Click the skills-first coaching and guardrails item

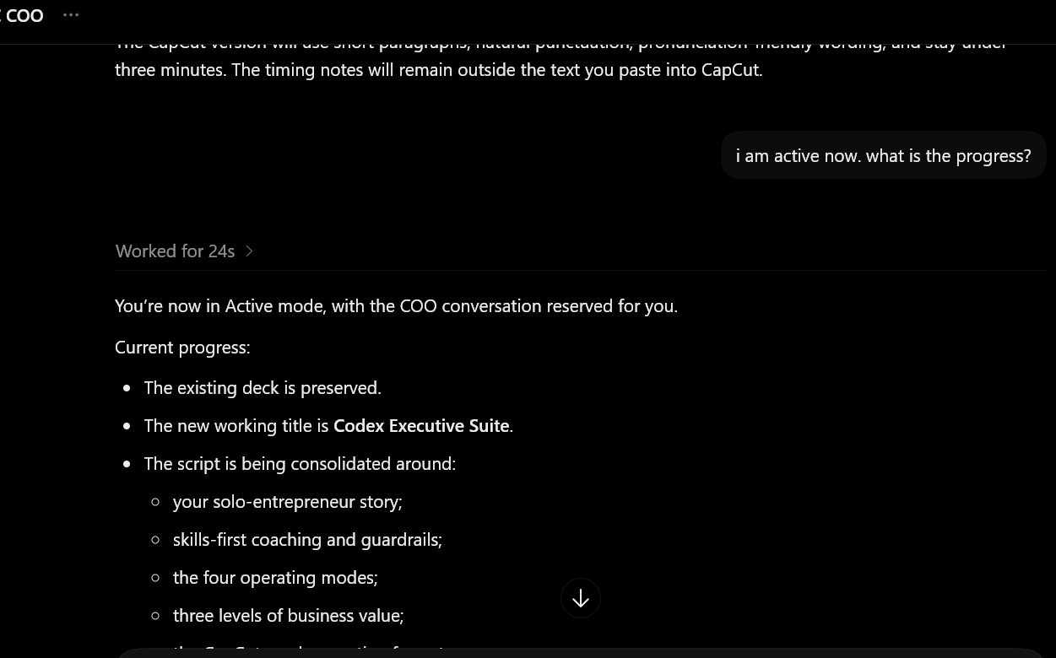tap(307, 540)
